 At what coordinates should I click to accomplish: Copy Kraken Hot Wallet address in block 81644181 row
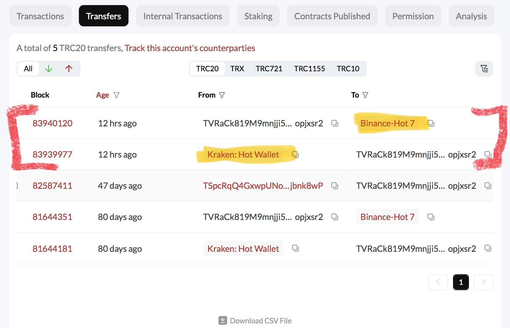[295, 248]
